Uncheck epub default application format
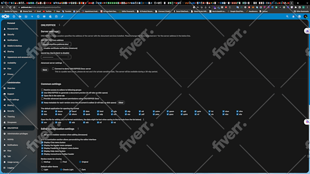The width and height of the screenshot is (310, 174). pos(84,114)
